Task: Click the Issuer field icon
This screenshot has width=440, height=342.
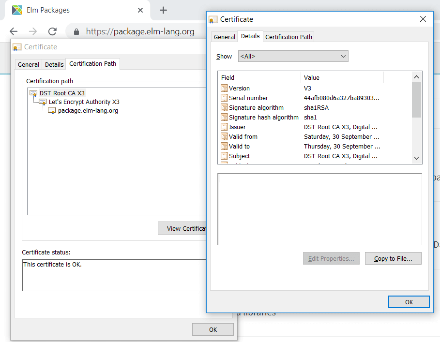Action: tap(224, 127)
